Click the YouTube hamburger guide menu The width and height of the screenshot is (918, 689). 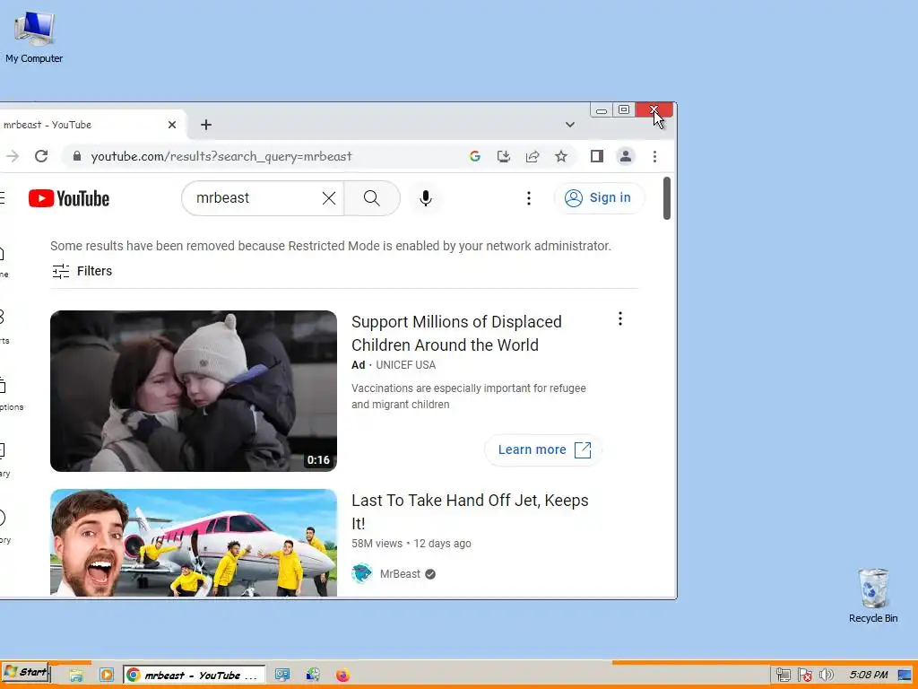(3, 198)
